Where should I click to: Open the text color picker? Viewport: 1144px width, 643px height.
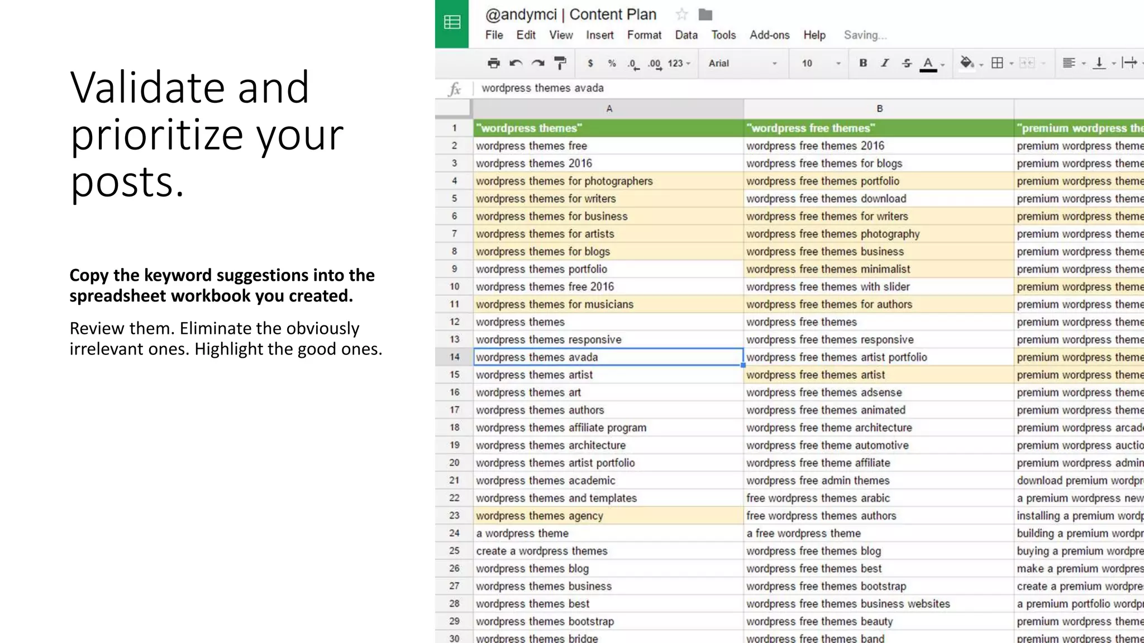point(928,64)
